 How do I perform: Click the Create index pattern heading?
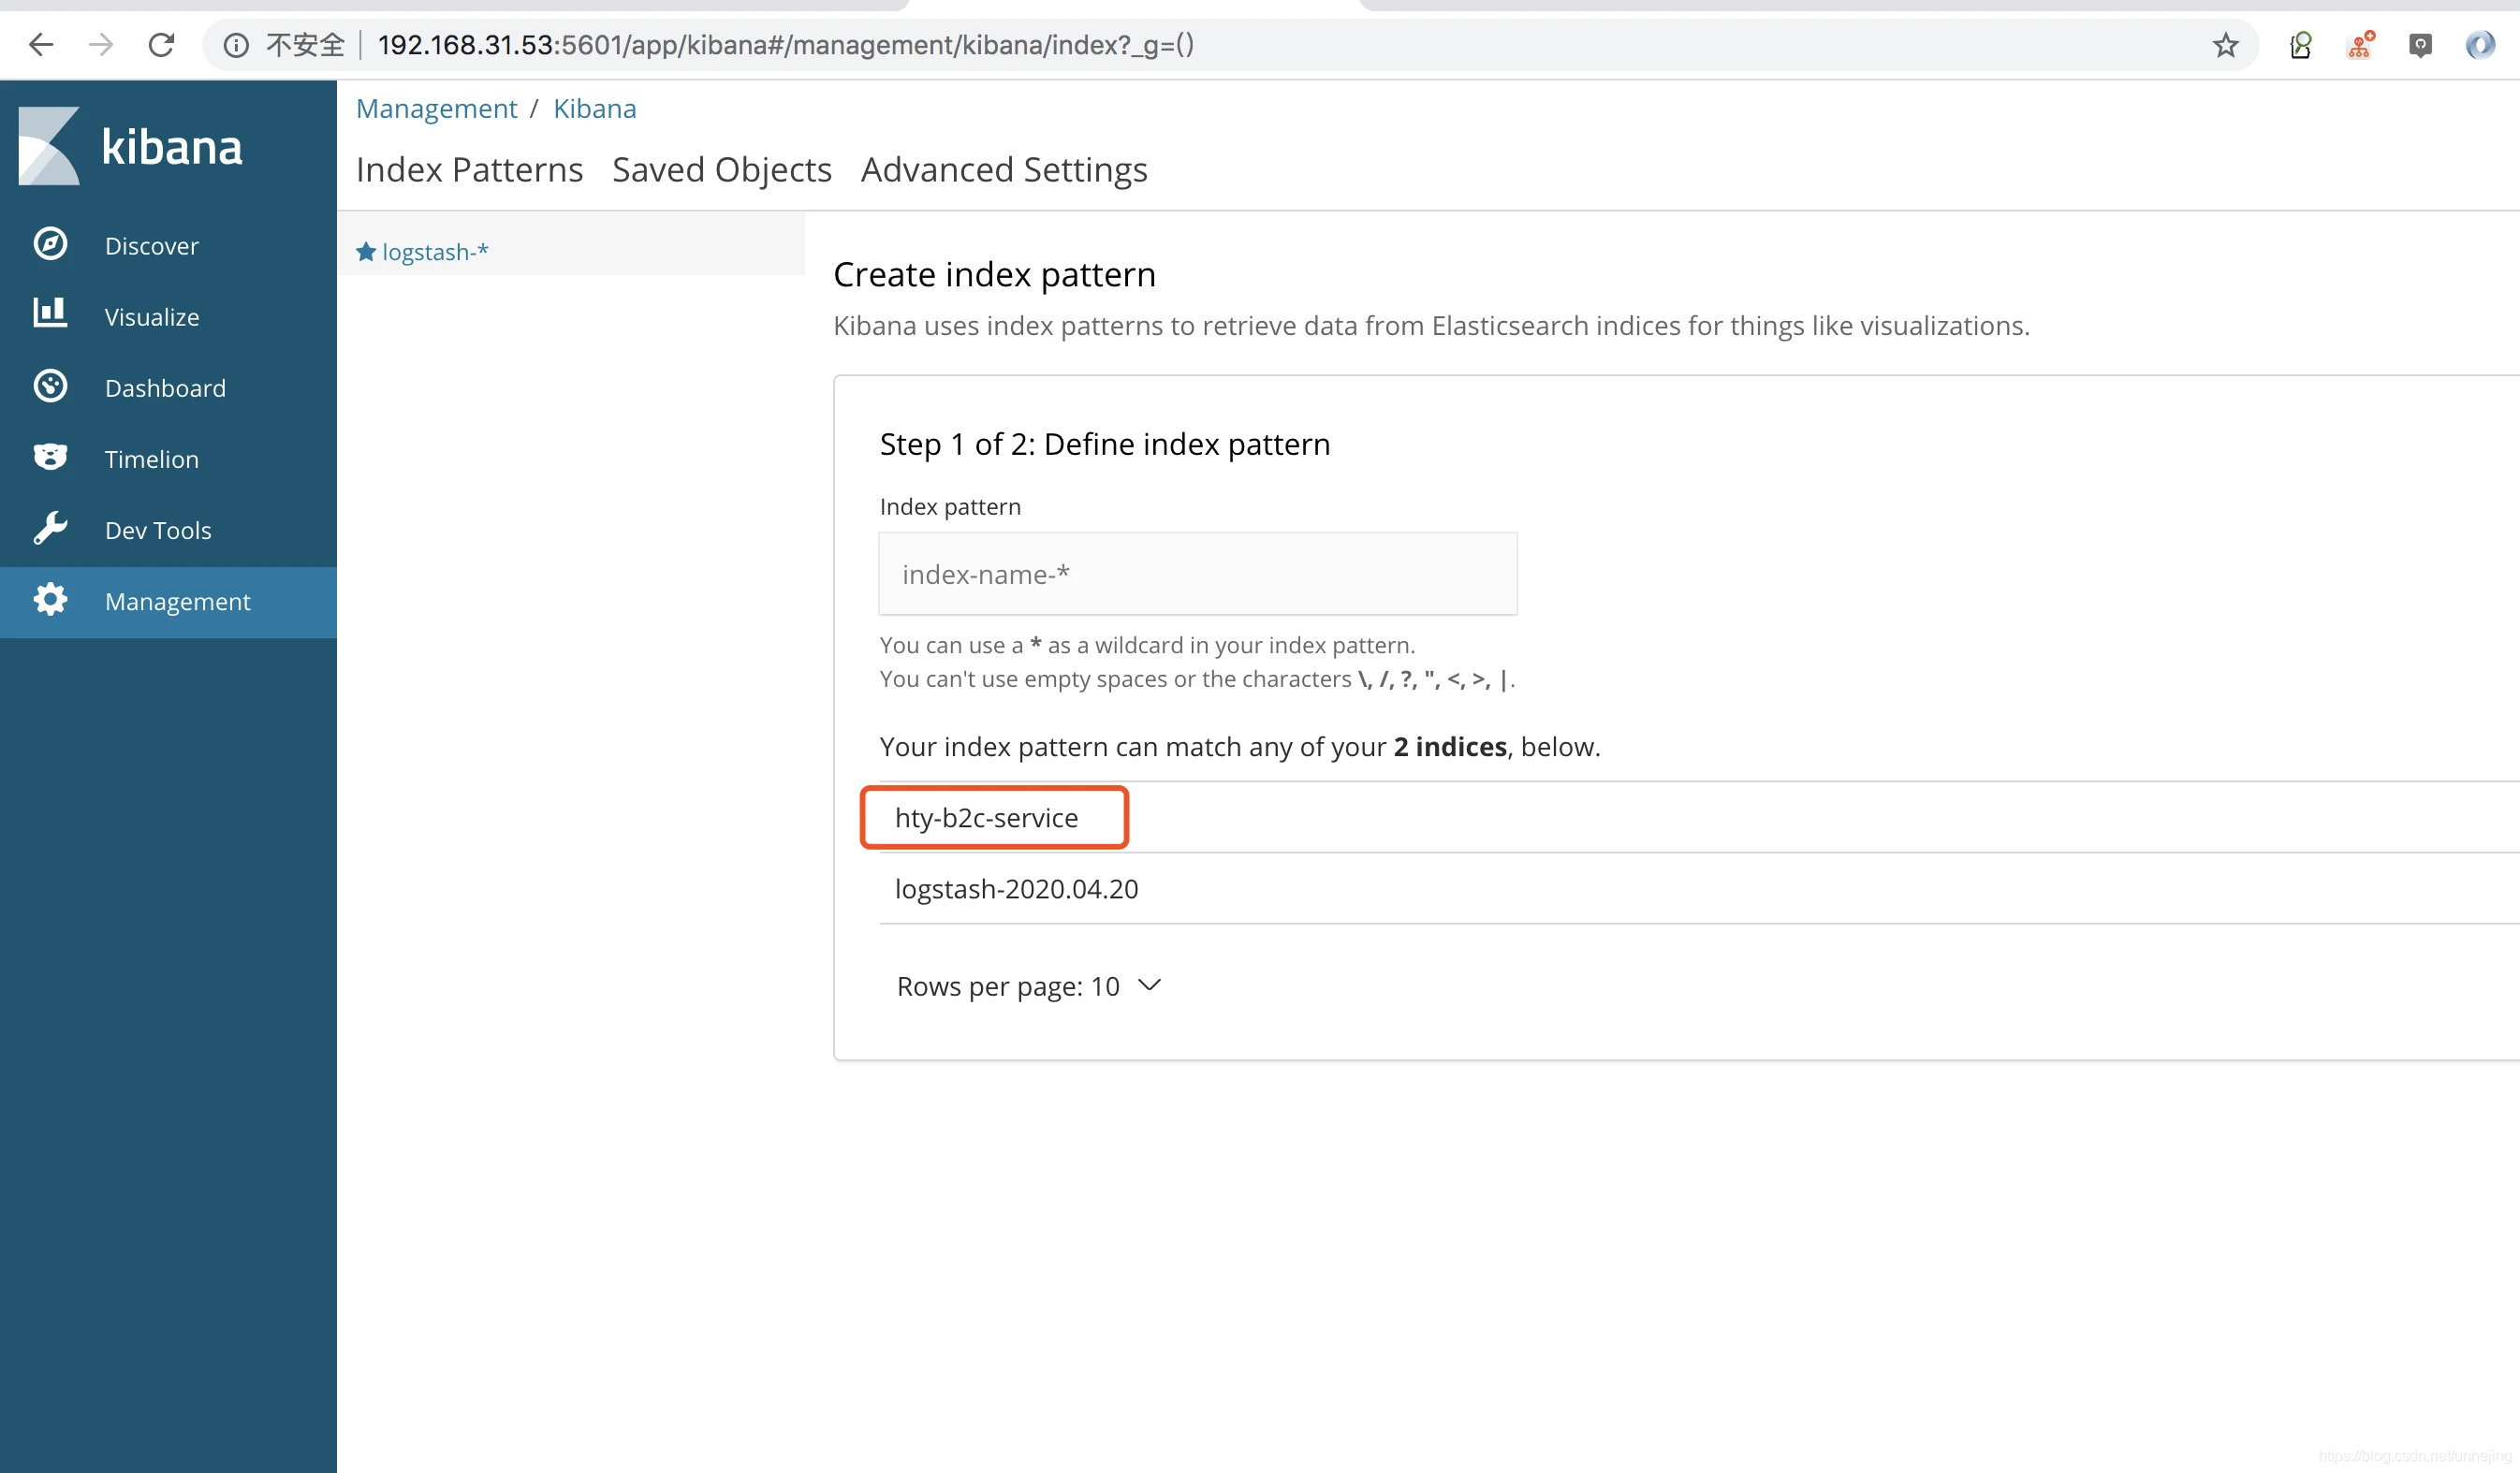(x=994, y=274)
